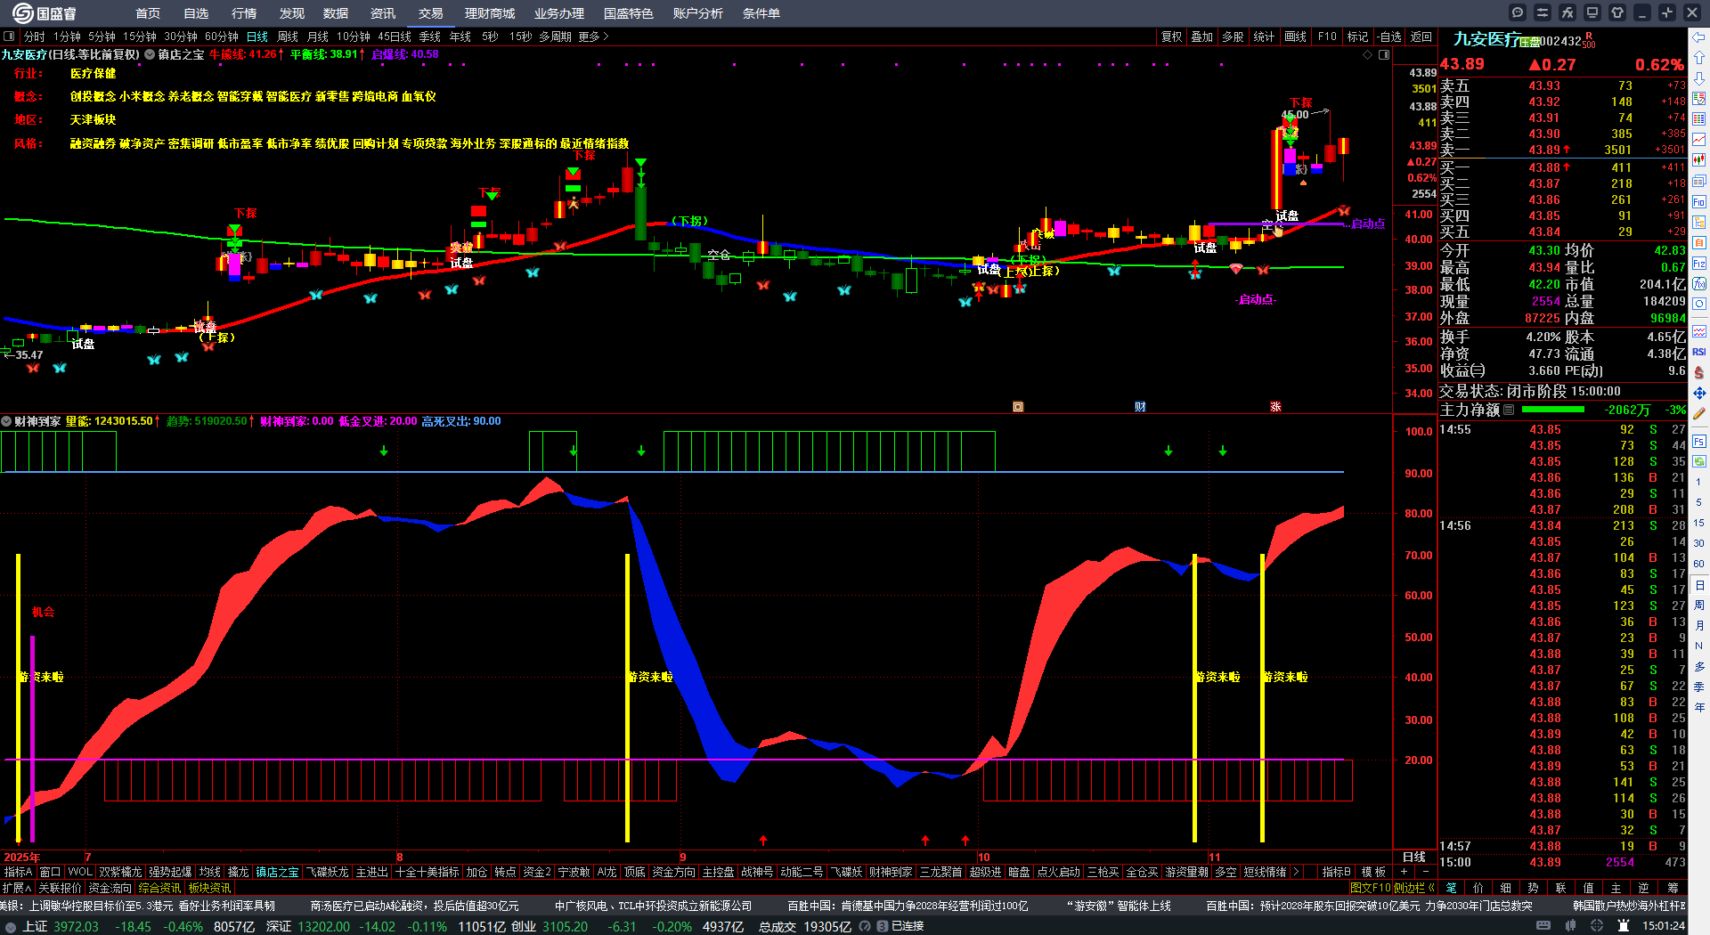
Task: Open the 指标B indicator group
Action: pyautogui.click(x=1336, y=872)
